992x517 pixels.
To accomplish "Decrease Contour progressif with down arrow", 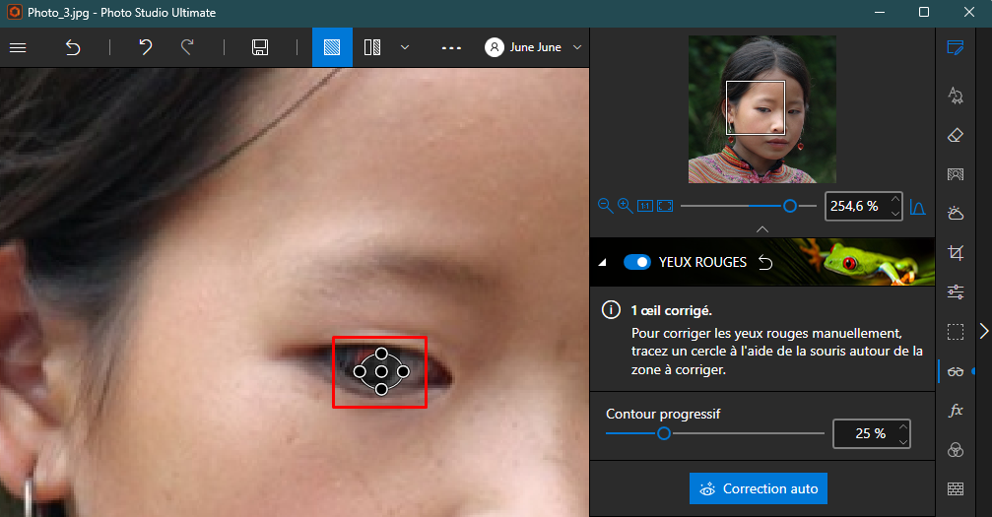I will [x=903, y=442].
